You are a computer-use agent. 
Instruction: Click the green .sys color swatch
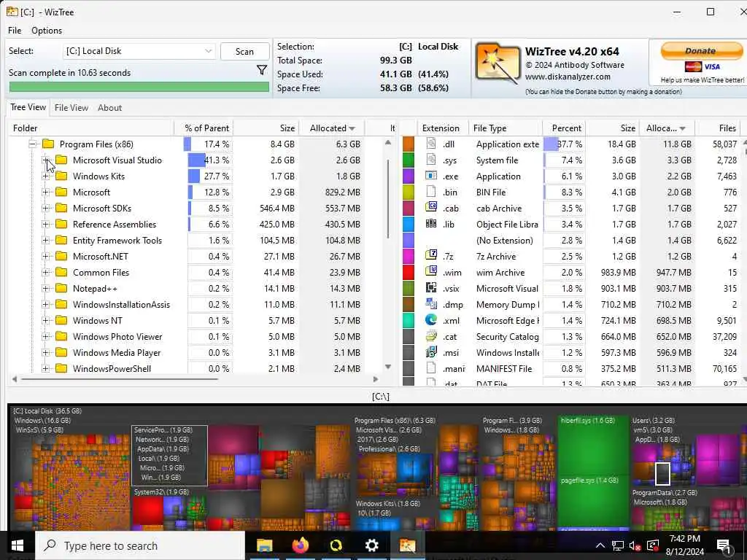point(409,160)
